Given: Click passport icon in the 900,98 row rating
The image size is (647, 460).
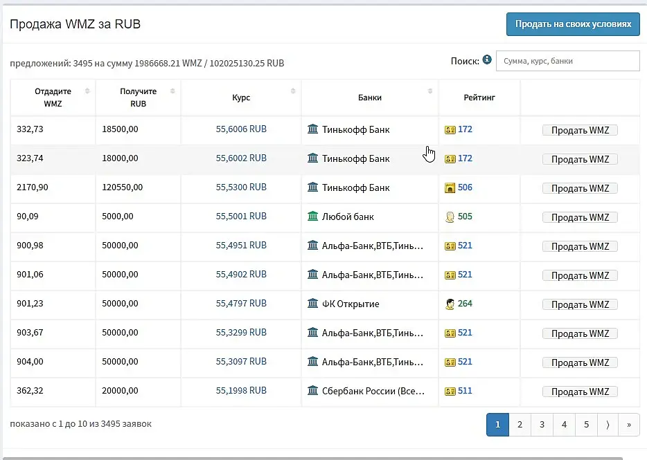Looking at the screenshot, I should 450,246.
